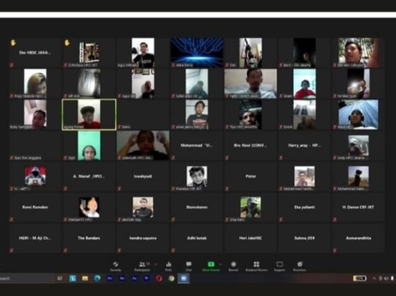Click the Windows taskbar search box
This screenshot has height=296, width=396.
(27, 279)
